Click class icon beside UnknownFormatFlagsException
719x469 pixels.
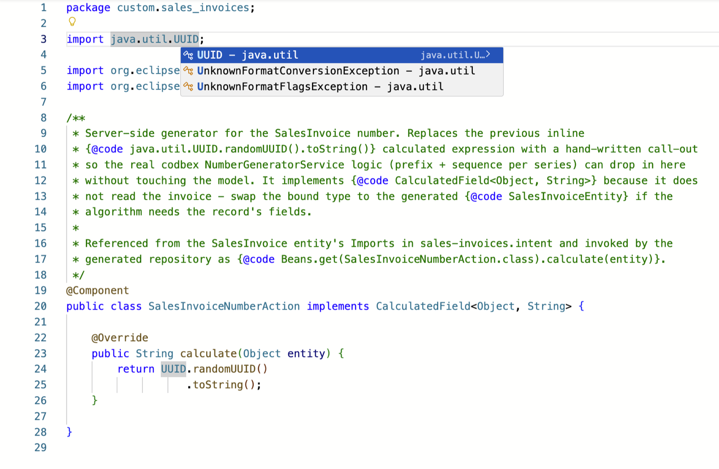pos(188,87)
